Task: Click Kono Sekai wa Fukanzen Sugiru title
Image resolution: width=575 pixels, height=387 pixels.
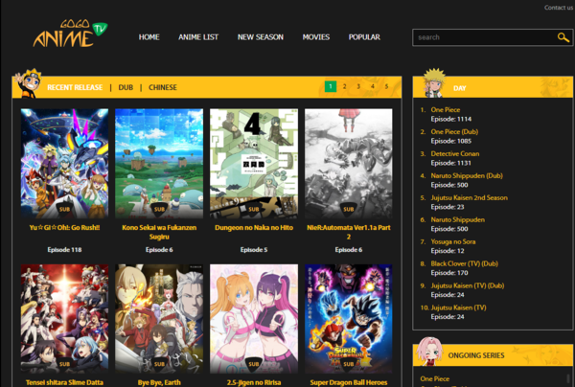Action: click(x=159, y=232)
